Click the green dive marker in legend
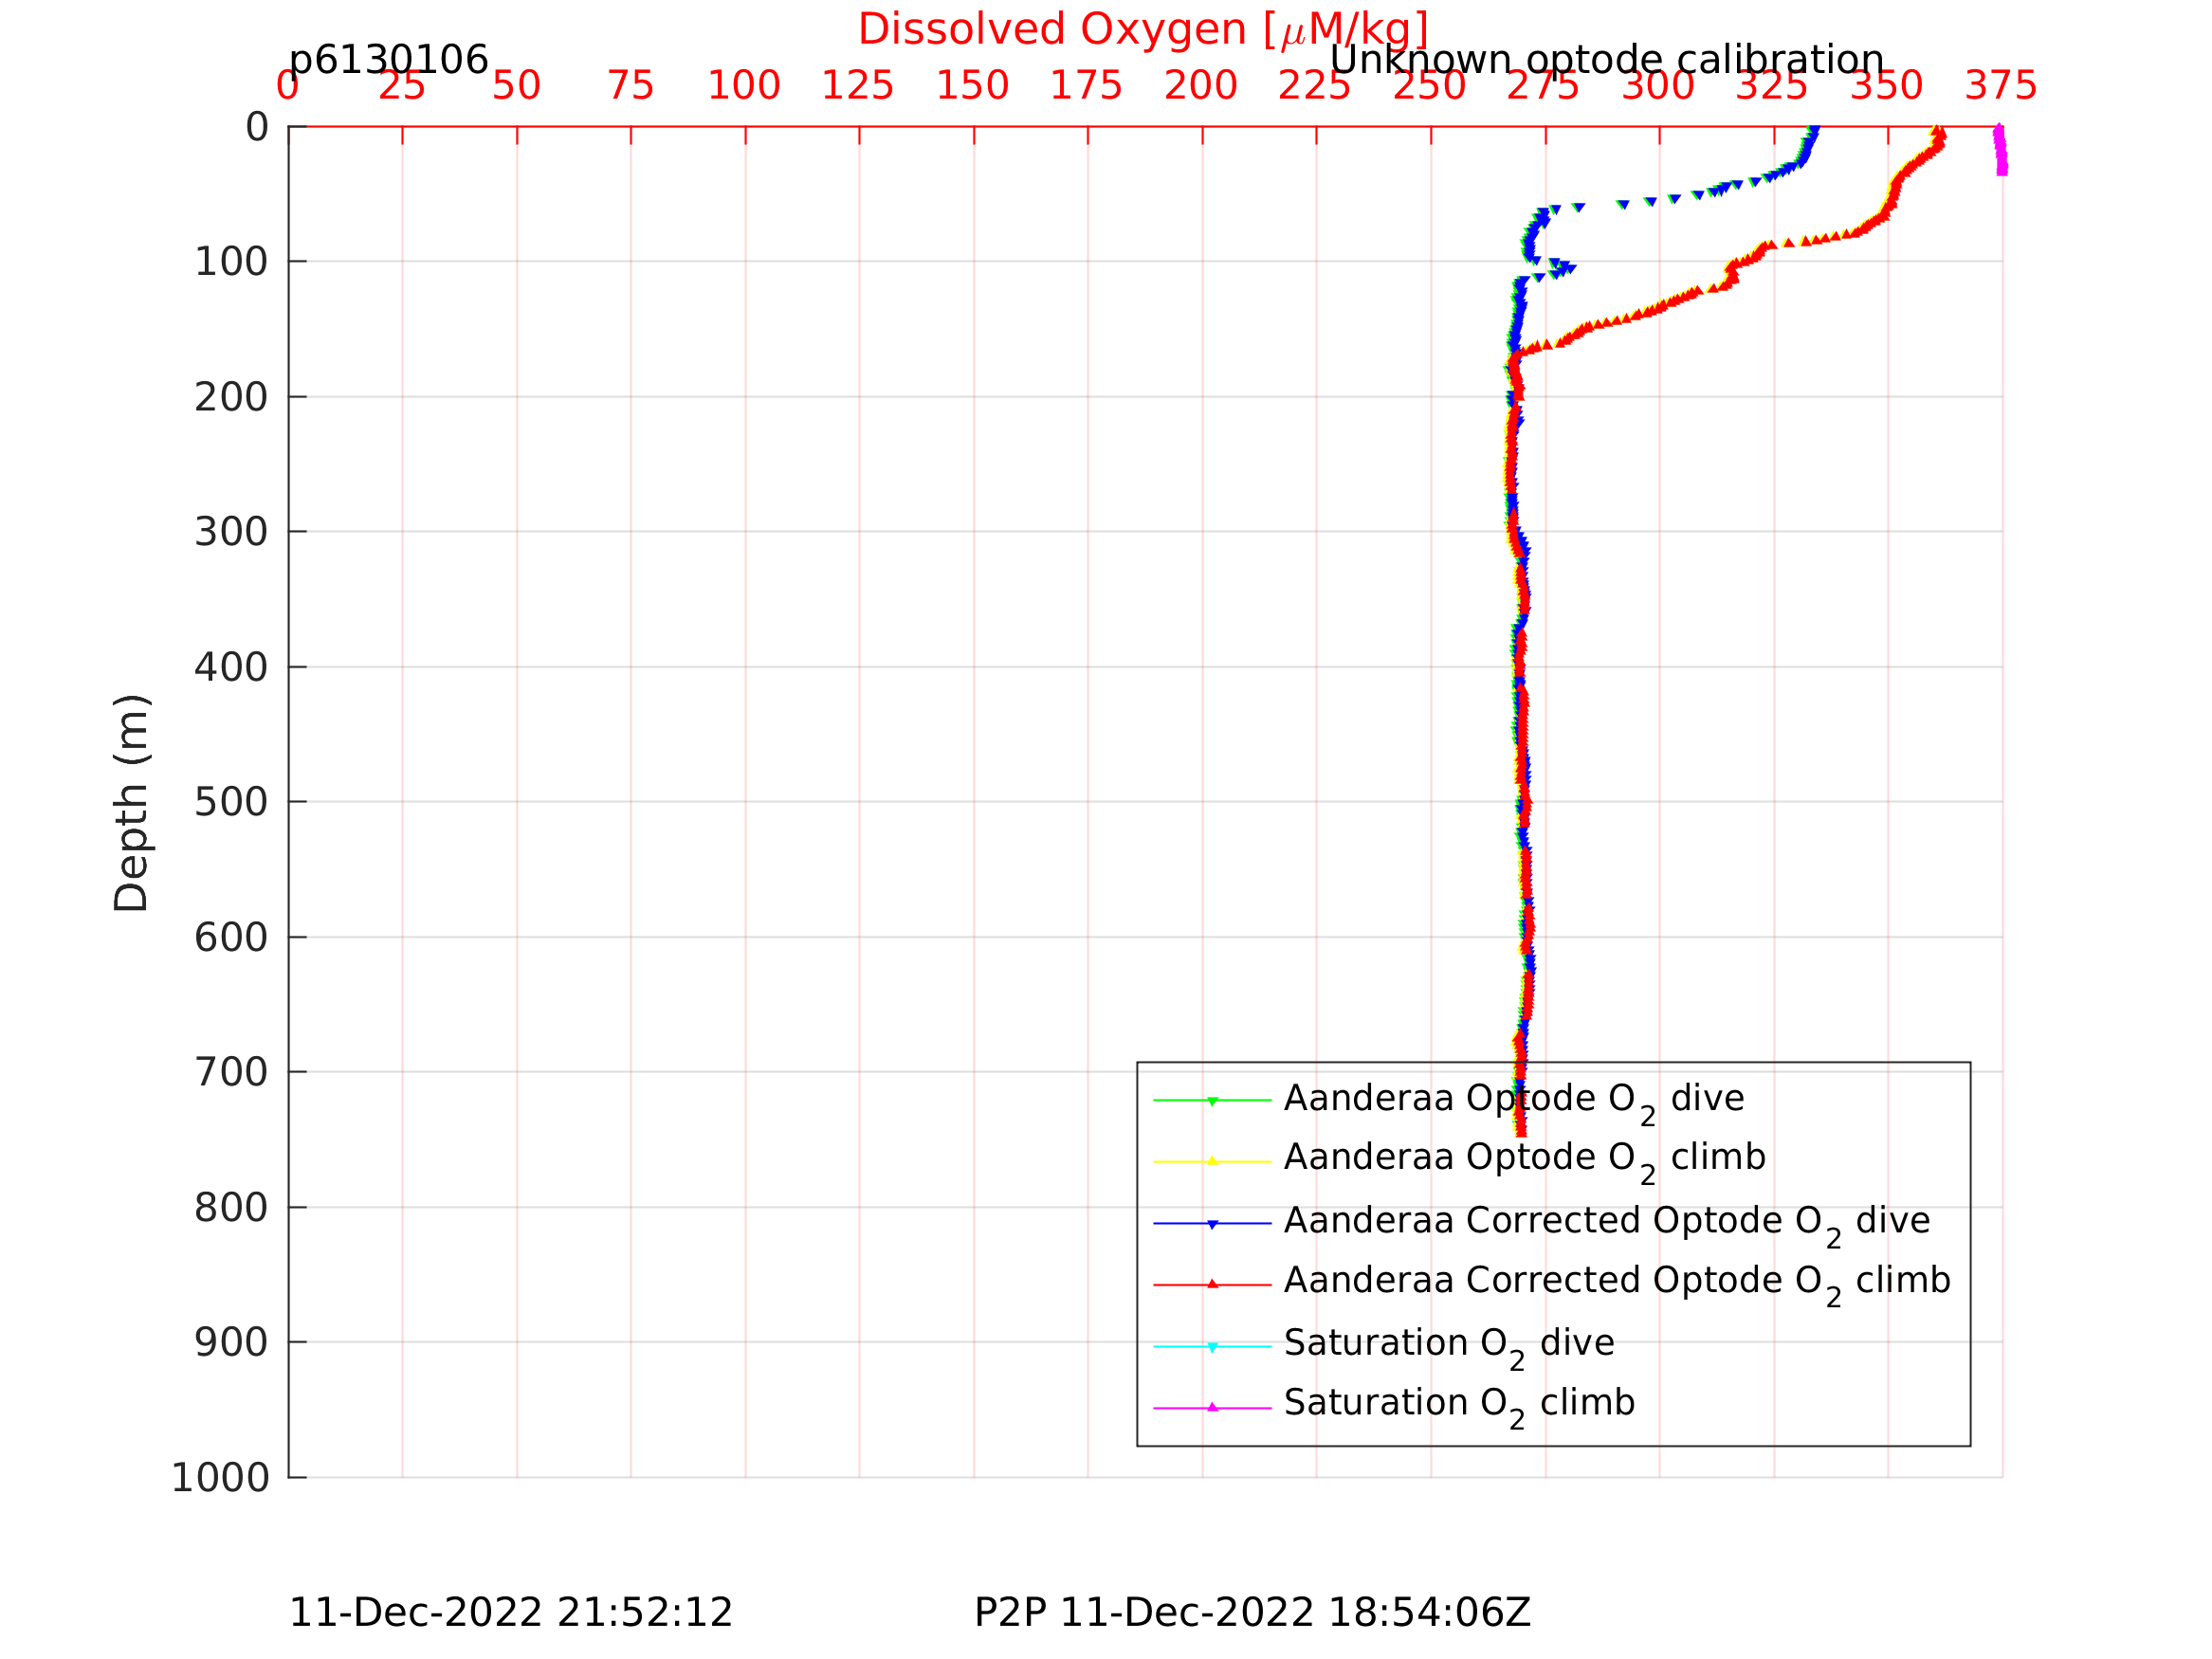The width and height of the screenshot is (2212, 1659). [1212, 1100]
